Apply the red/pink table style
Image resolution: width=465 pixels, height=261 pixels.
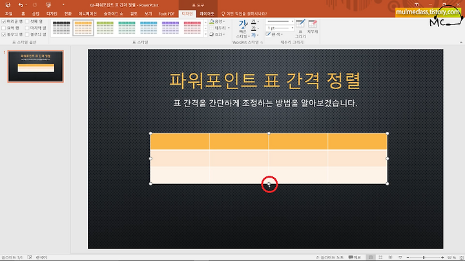[x=192, y=28]
